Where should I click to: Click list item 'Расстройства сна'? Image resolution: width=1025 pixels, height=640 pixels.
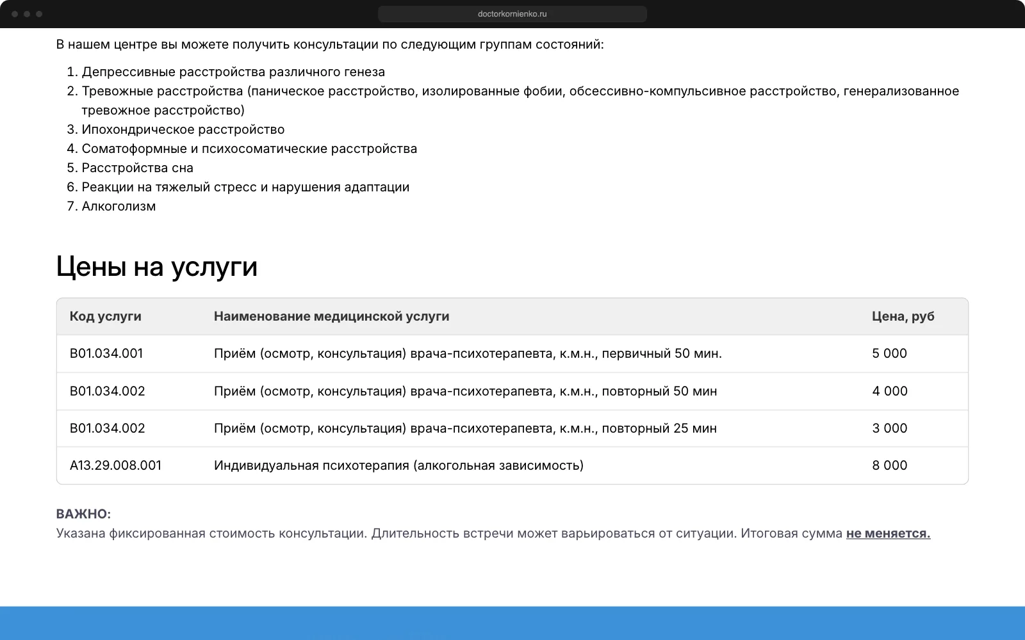(x=138, y=168)
